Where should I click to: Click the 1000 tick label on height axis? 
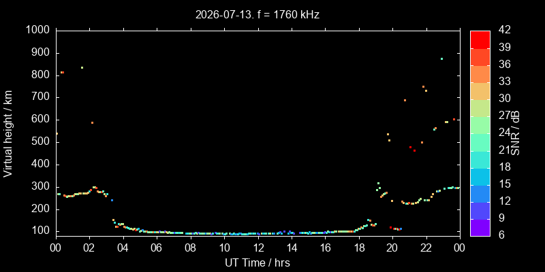[39, 31]
